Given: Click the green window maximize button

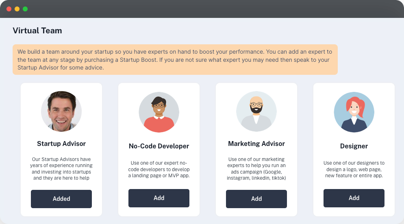Looking at the screenshot, I should tap(25, 9).
